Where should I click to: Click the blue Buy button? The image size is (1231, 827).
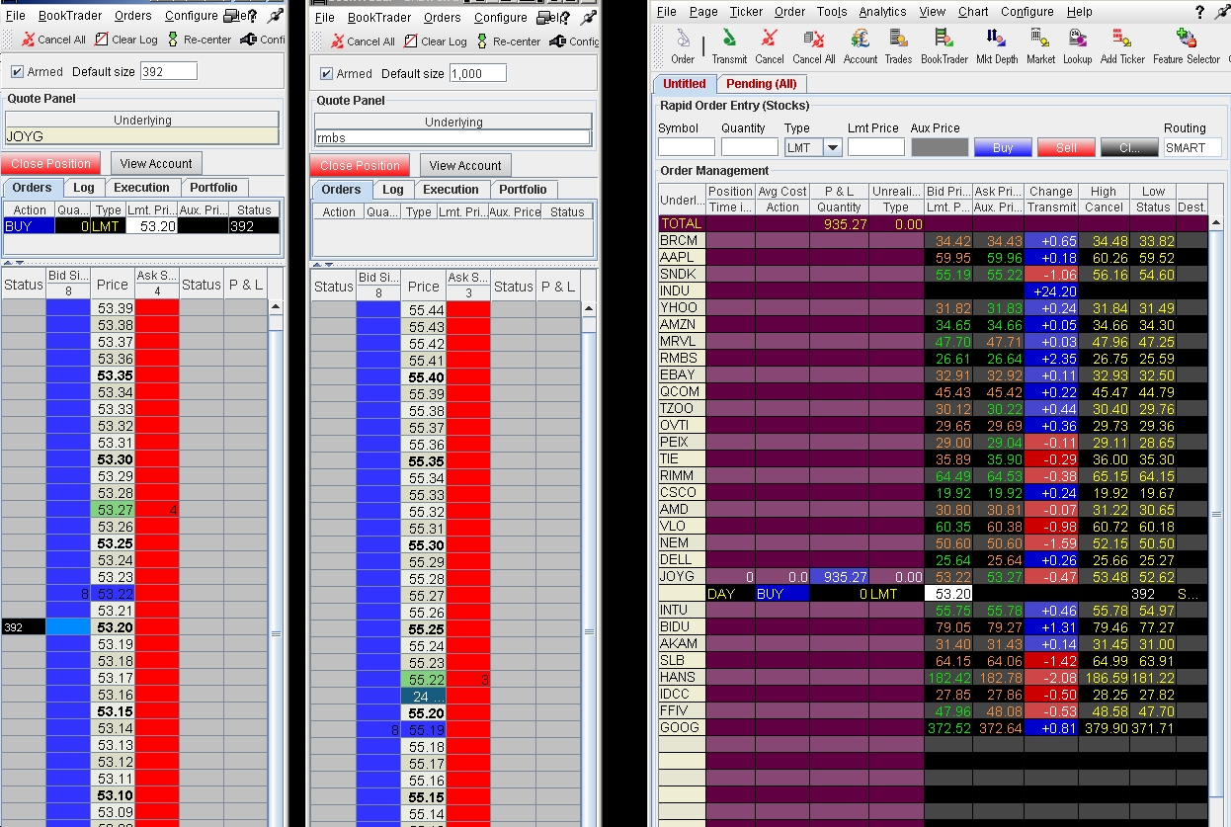click(x=1003, y=147)
